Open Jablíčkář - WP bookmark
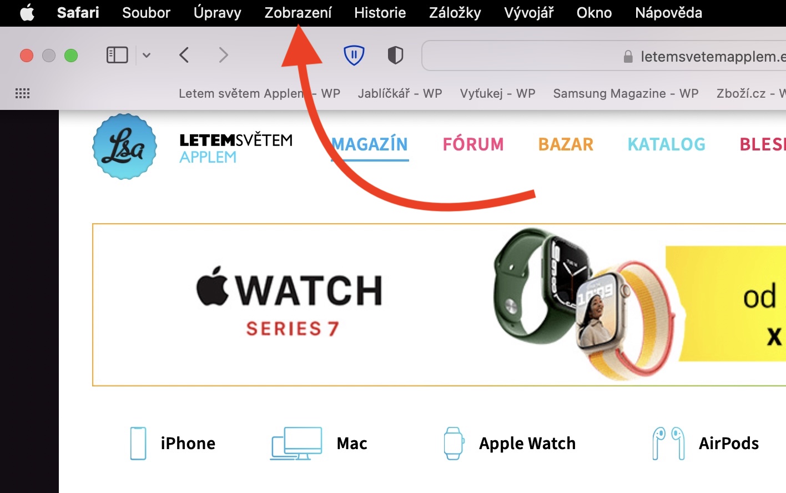This screenshot has width=786, height=493. [x=400, y=93]
